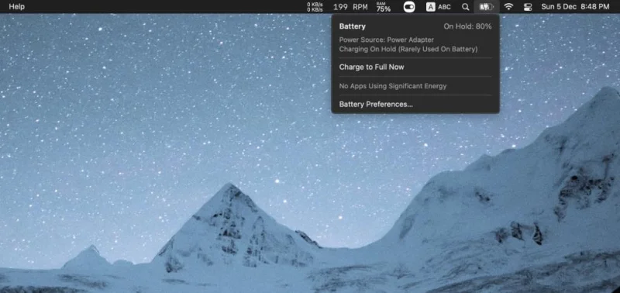Screen dimensions: 620x293
Task: Open the Control Center icon
Action: coord(528,7)
